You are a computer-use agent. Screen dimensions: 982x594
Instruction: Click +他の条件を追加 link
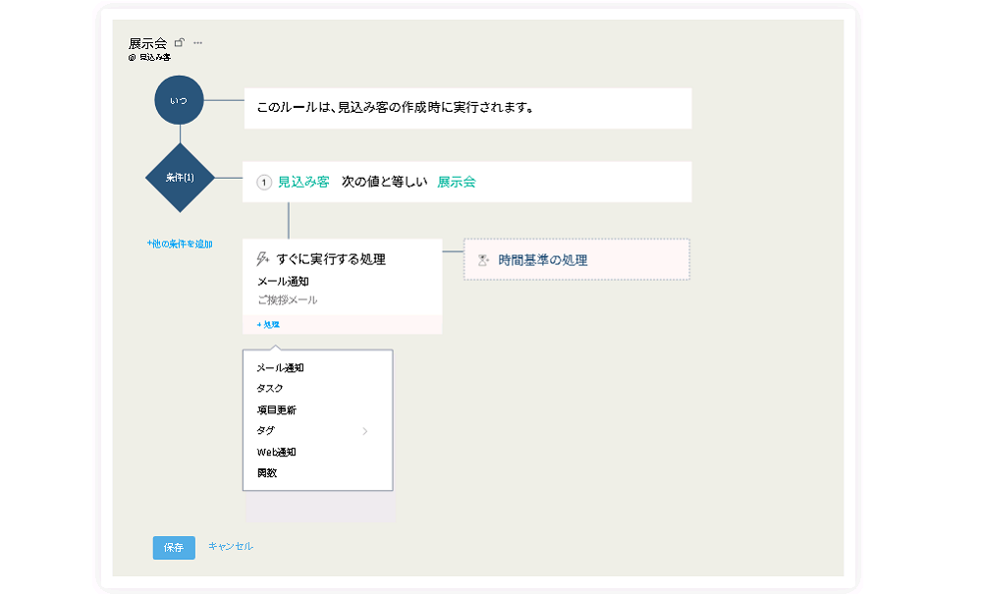point(180,244)
